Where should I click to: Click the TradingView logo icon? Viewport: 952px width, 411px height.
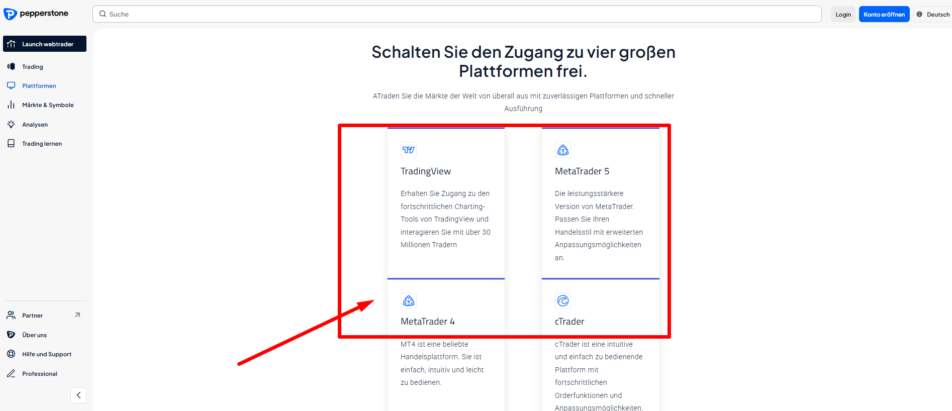pyautogui.click(x=409, y=150)
